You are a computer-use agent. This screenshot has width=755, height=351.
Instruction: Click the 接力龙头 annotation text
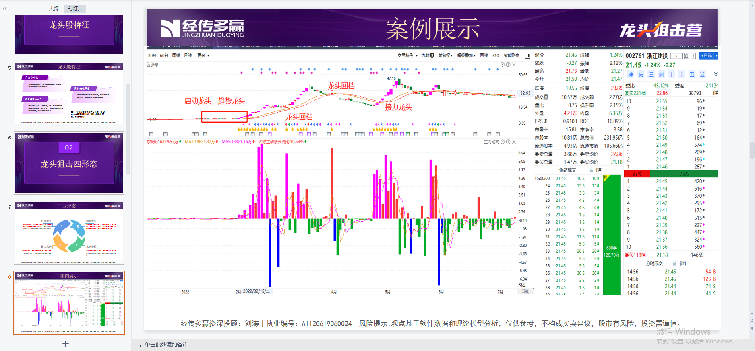coord(398,107)
